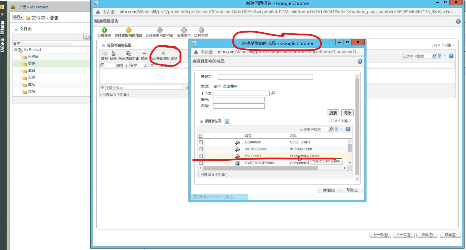Click 取消(C) in the search dialog
The height and width of the screenshot is (250, 466).
(x=352, y=190)
